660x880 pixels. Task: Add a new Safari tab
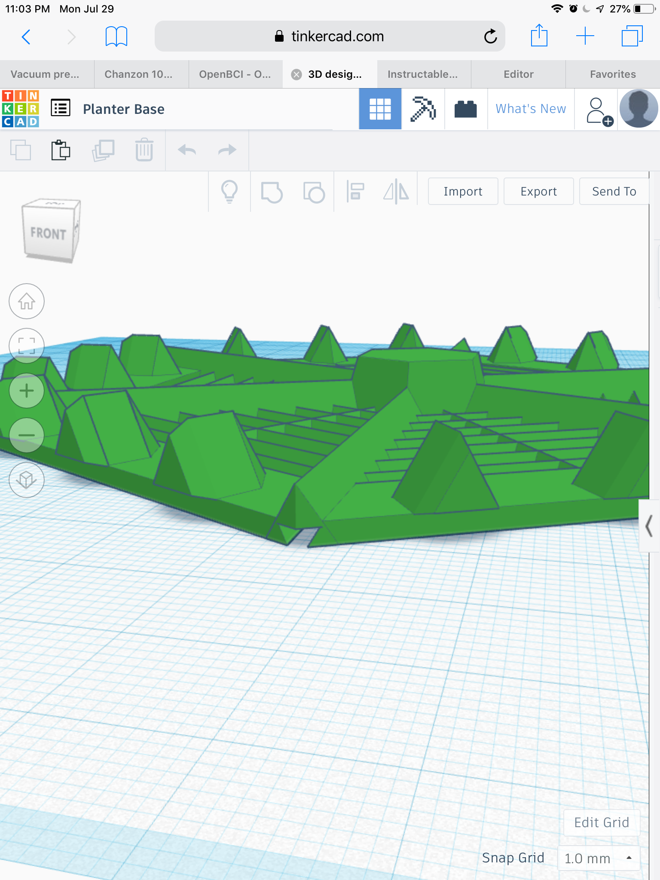(x=585, y=36)
